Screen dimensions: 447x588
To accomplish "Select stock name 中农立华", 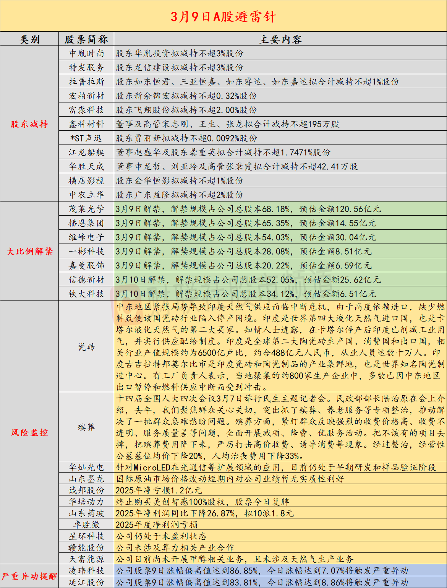I will [86, 195].
